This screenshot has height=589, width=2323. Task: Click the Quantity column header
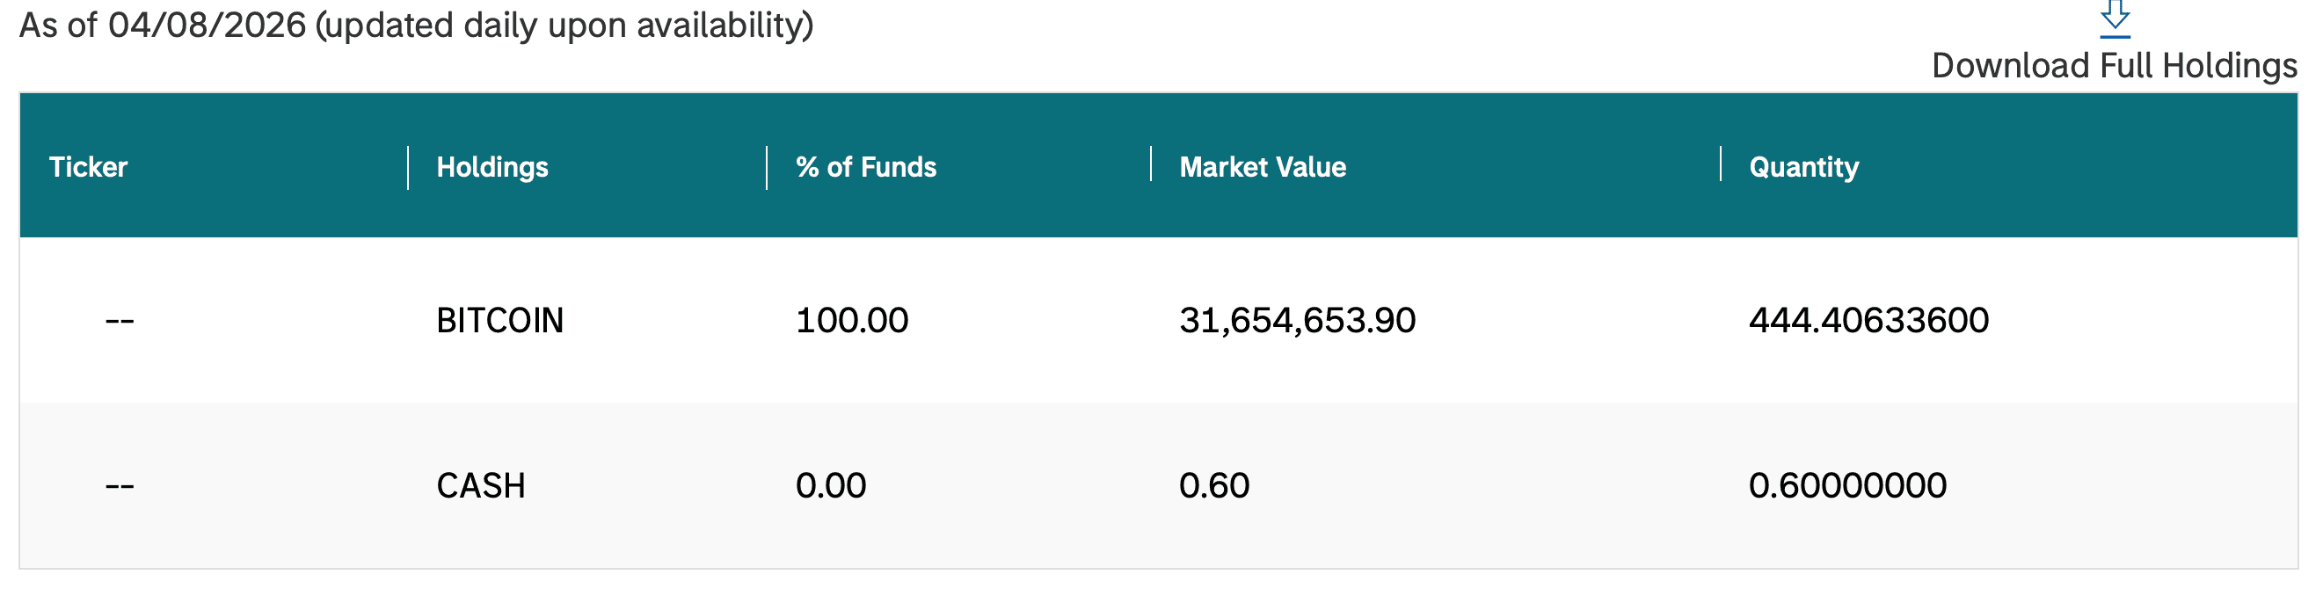coord(1800,166)
